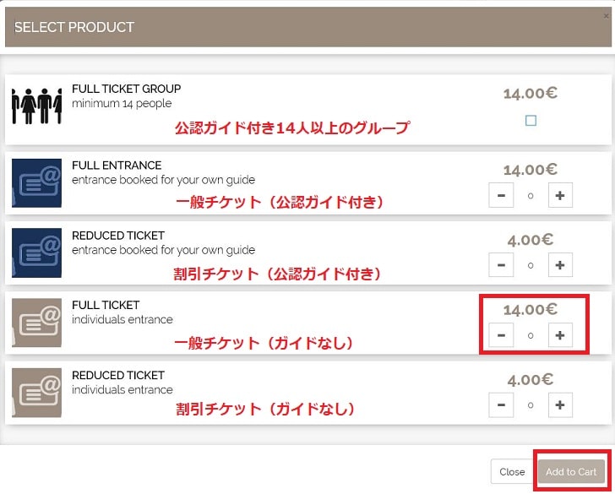Viewport: 615px width, 494px height.
Task: Click the blue Reduced Ticket guide icon
Action: [x=36, y=252]
